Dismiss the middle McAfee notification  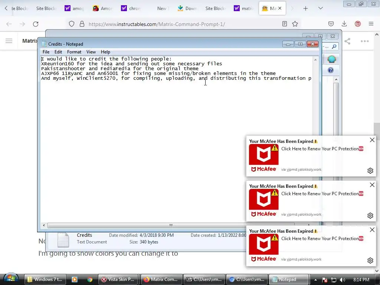(372, 185)
